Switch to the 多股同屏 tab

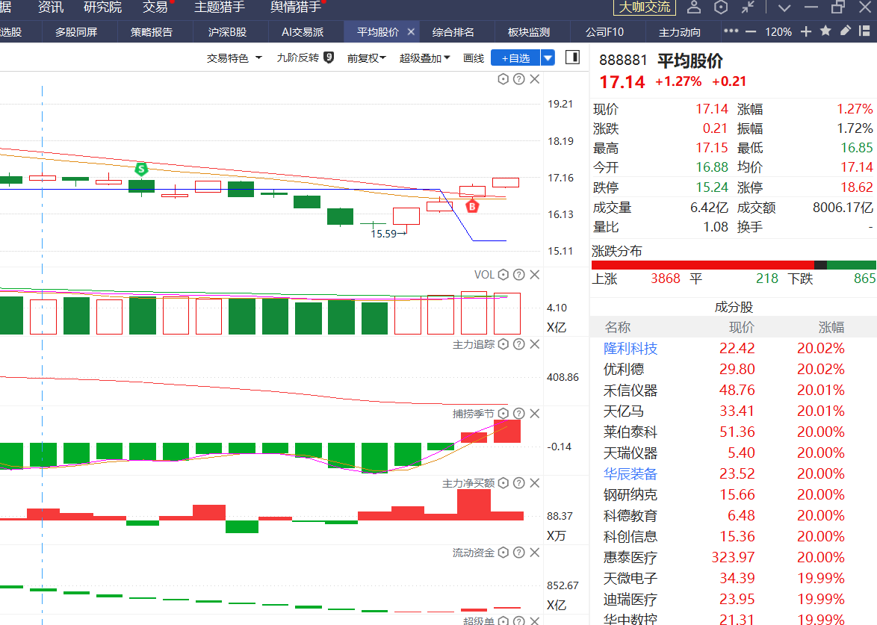point(76,32)
